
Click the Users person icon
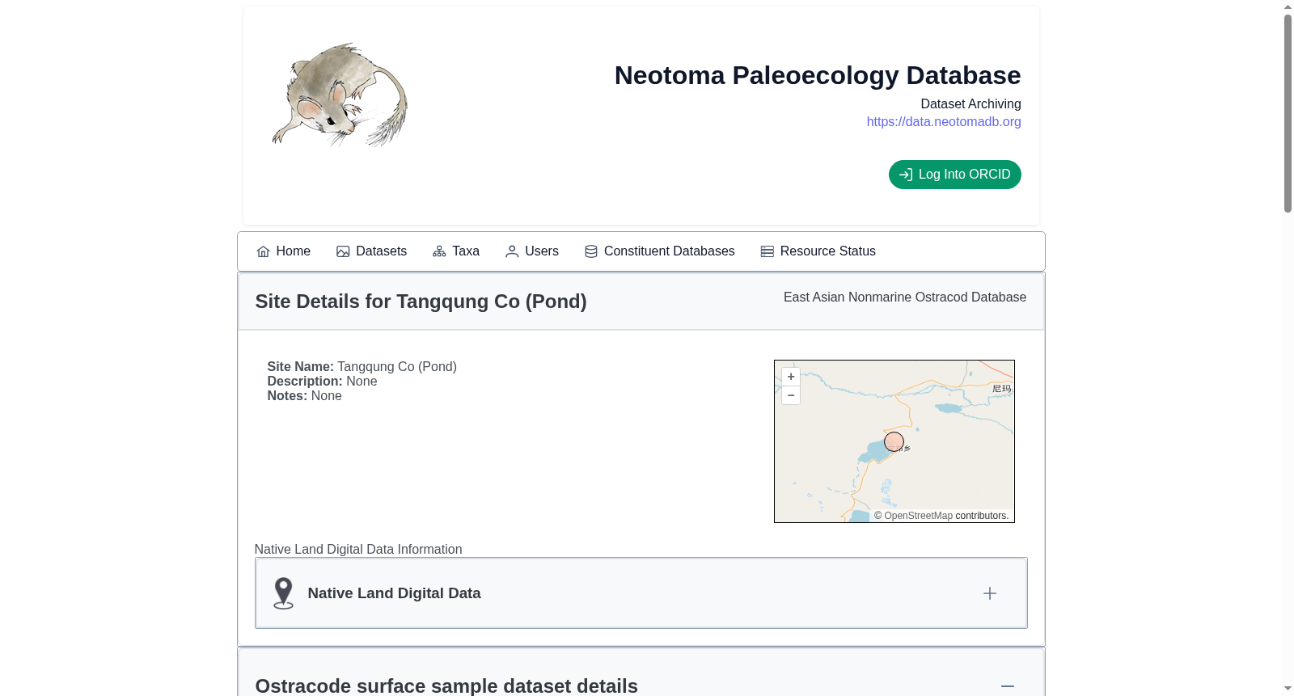[512, 251]
